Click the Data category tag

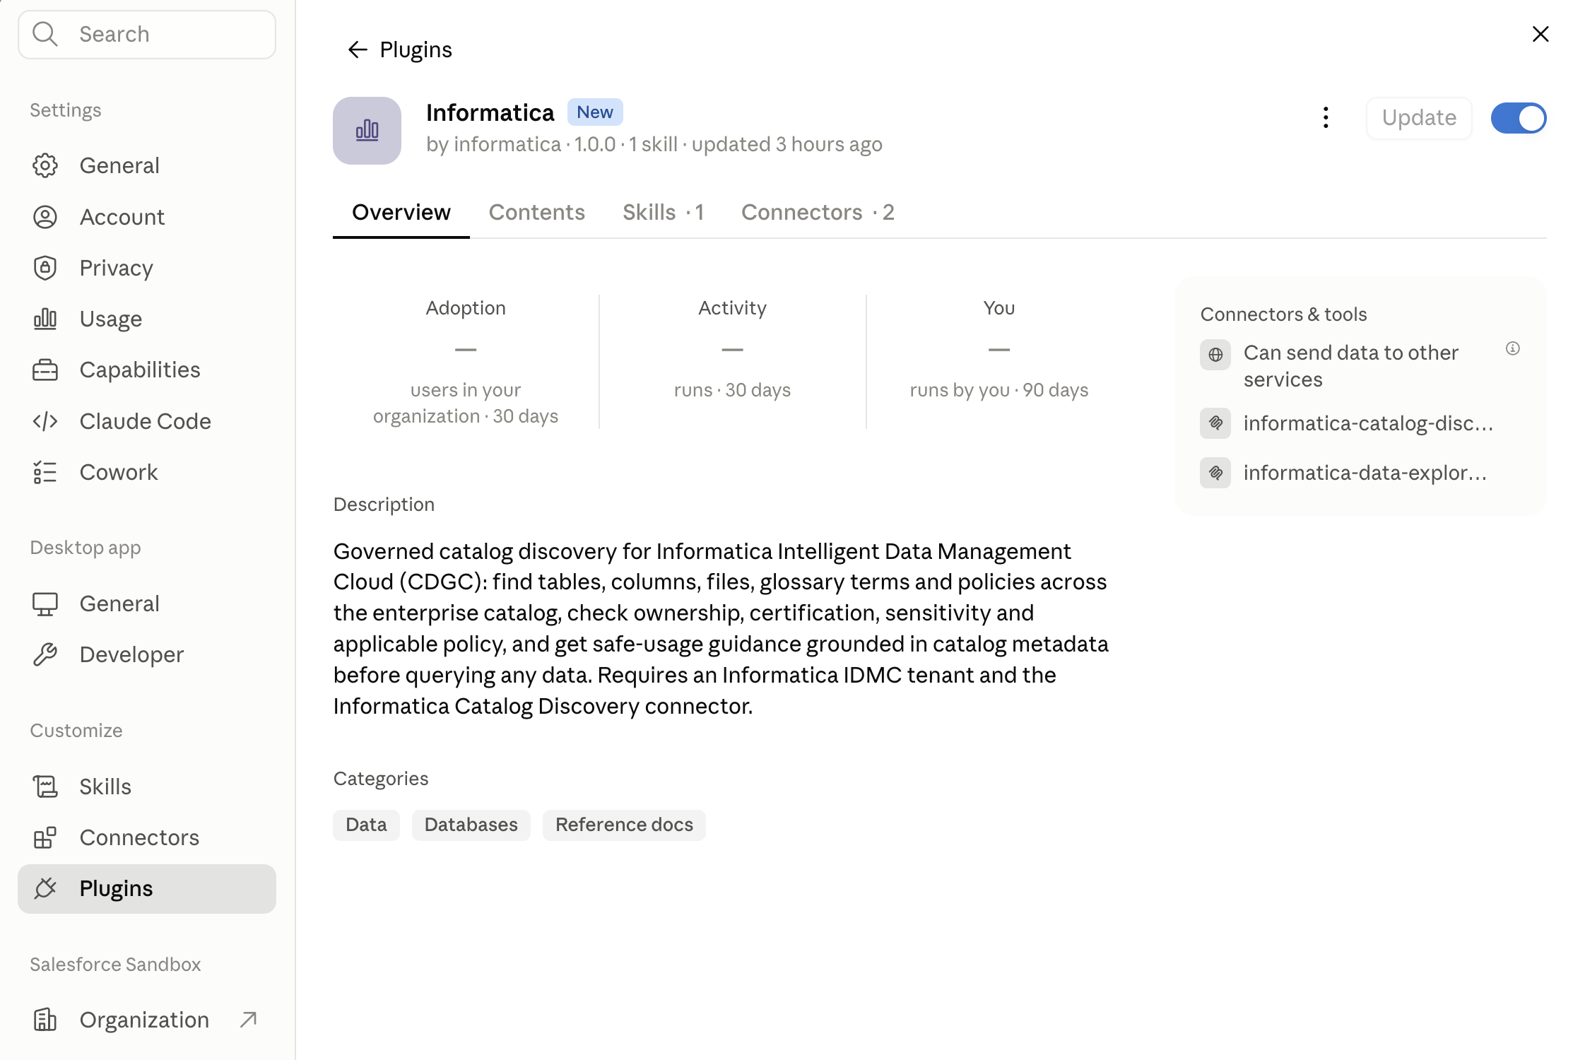pyautogui.click(x=366, y=825)
